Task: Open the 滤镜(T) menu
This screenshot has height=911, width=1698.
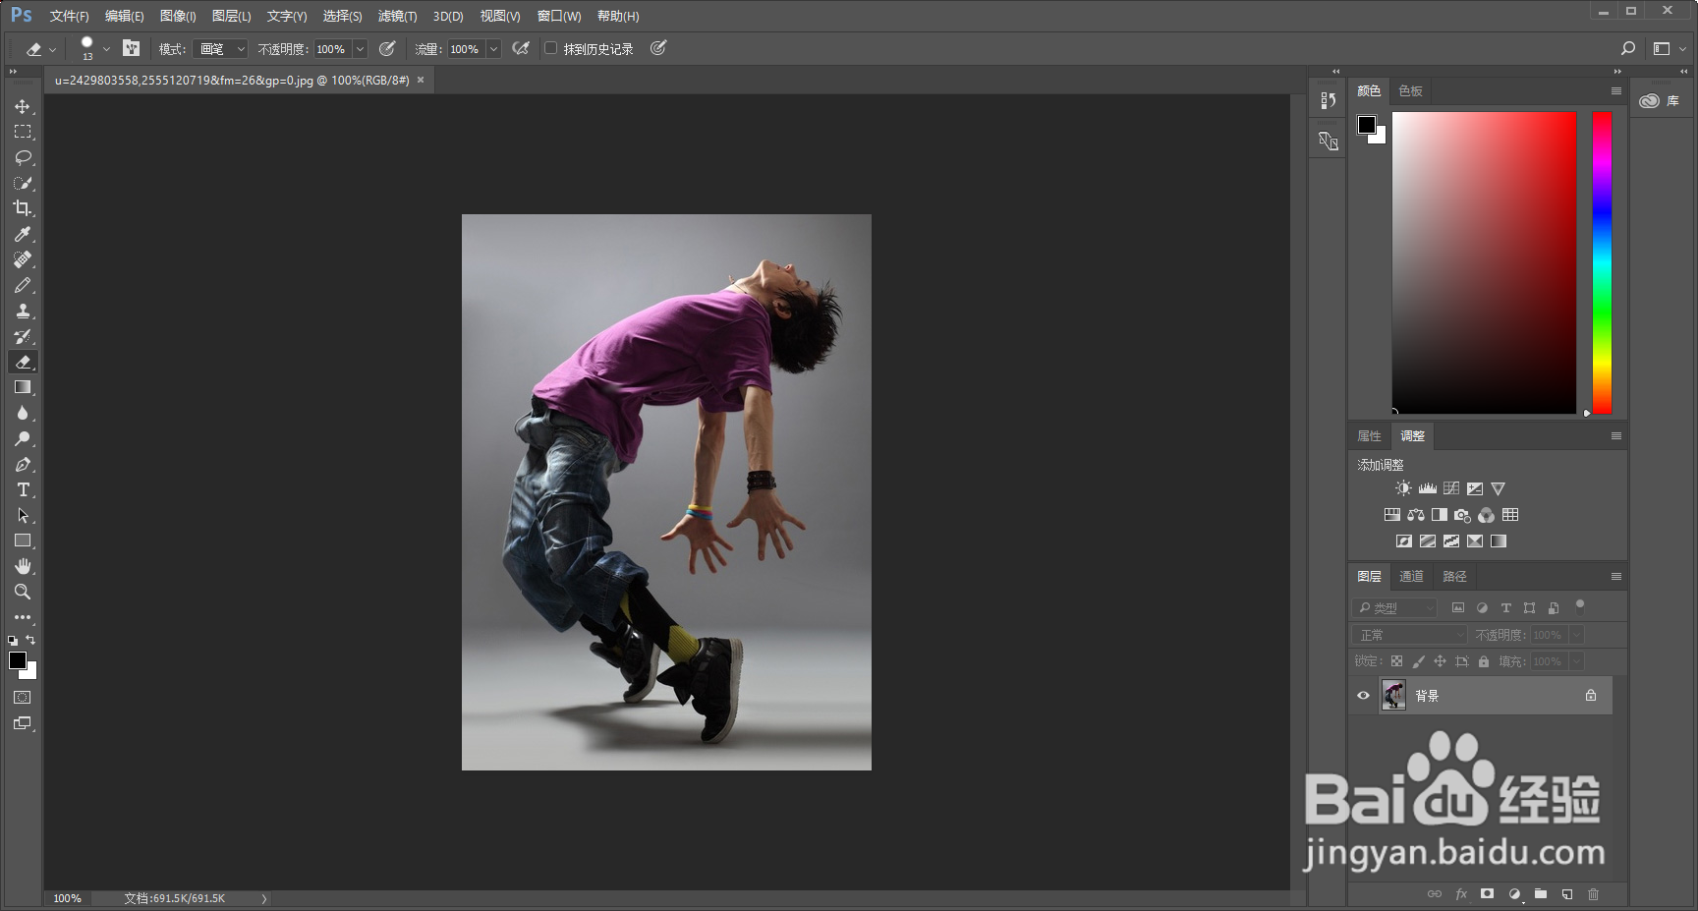Action: [x=397, y=16]
